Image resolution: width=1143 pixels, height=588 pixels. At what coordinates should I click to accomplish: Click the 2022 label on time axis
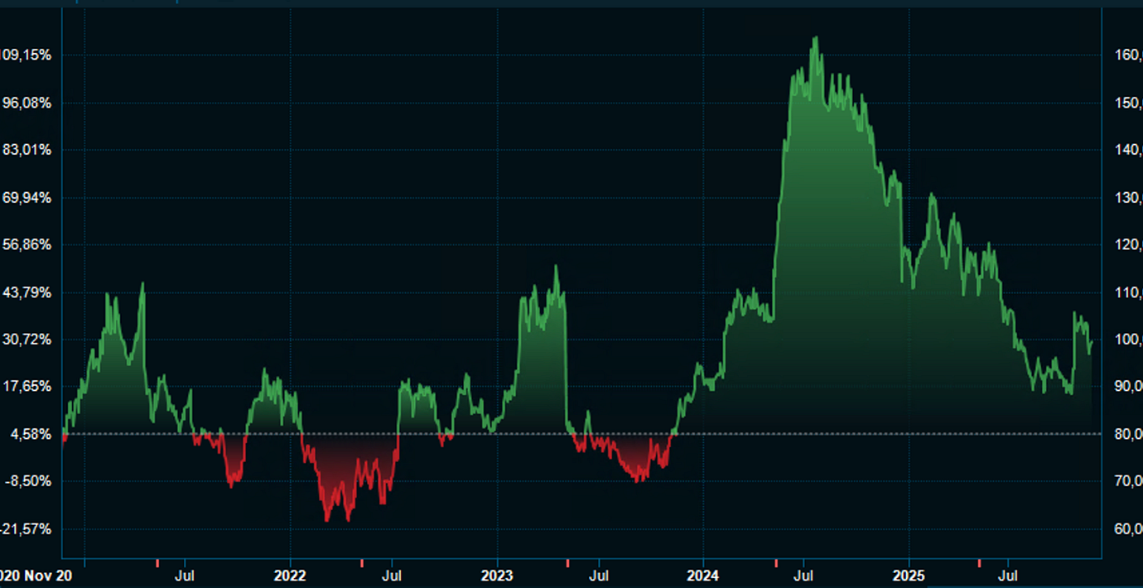[290, 575]
